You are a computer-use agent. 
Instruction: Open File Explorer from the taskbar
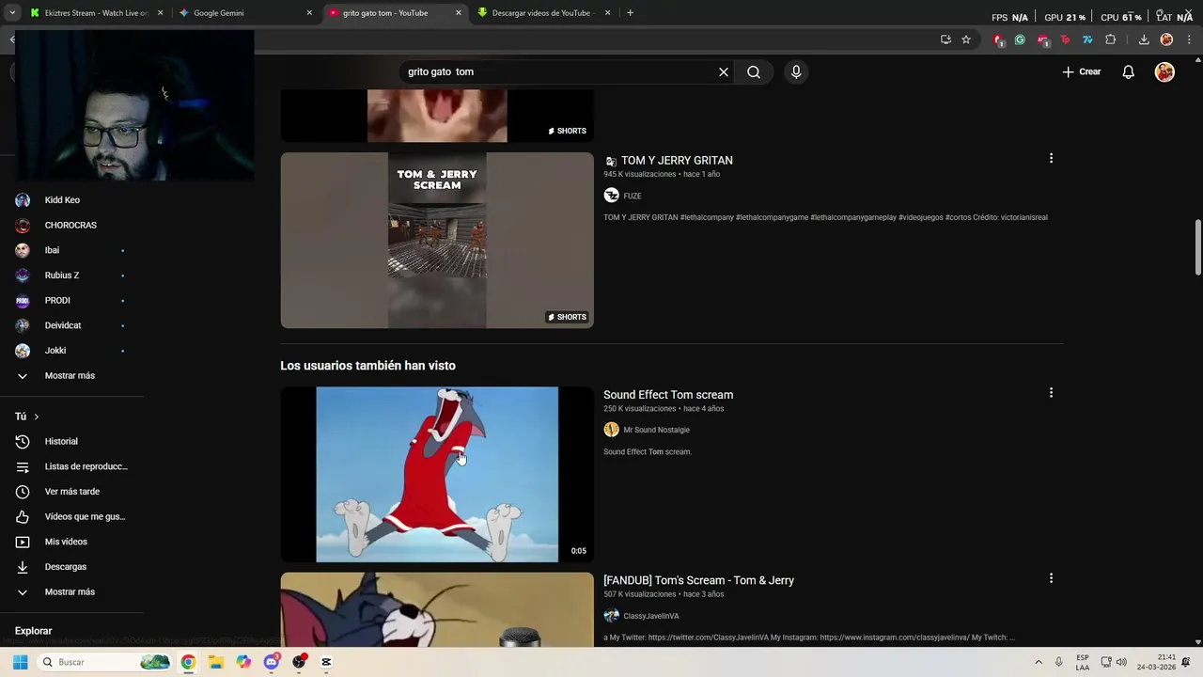coord(216,662)
